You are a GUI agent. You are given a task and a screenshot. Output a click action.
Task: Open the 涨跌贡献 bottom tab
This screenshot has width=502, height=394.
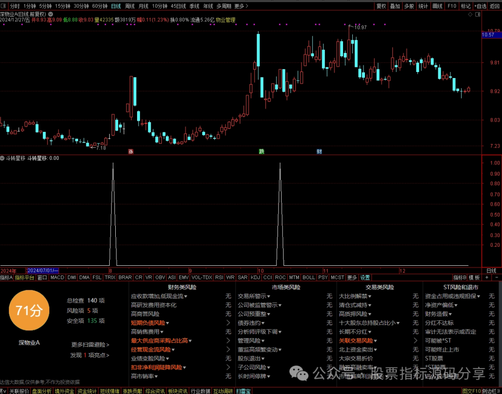pos(132,391)
